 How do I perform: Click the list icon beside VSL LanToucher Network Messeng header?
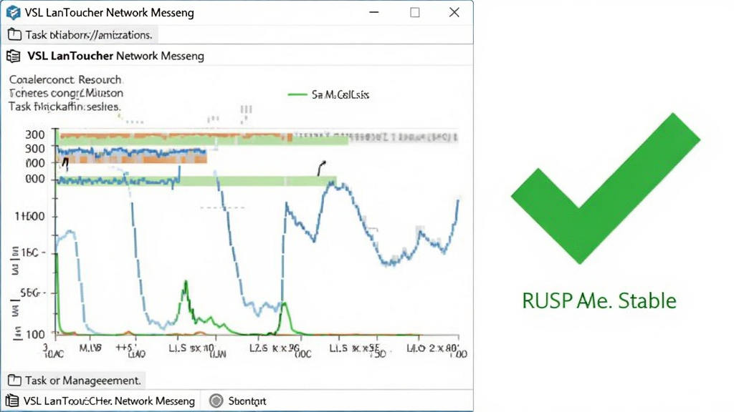coord(14,56)
